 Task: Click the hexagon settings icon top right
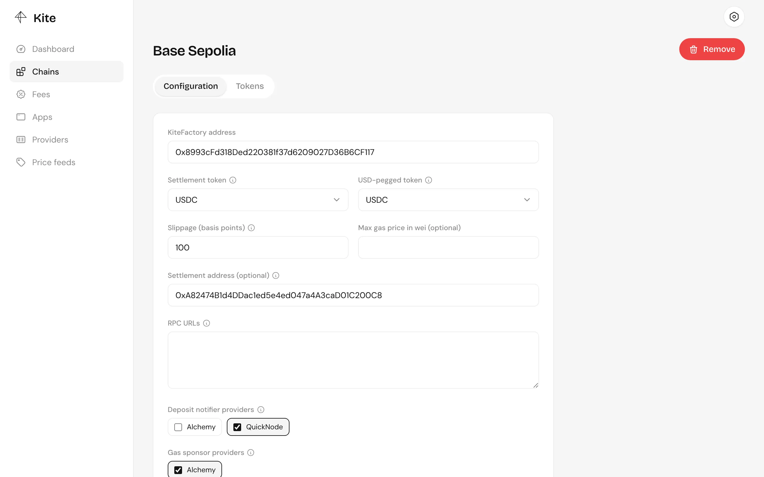coord(734,17)
